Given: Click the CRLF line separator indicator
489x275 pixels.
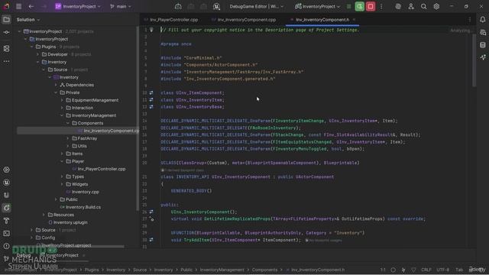Looking at the screenshot, I should pos(426,270).
